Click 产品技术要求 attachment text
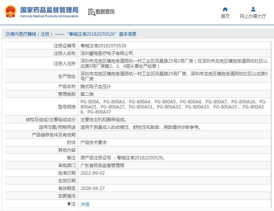274x211 pixels. click(x=93, y=143)
